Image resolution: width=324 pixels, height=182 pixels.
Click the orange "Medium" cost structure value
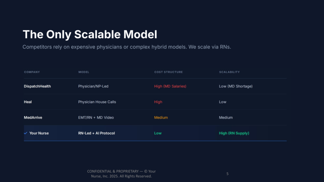pos(161,118)
